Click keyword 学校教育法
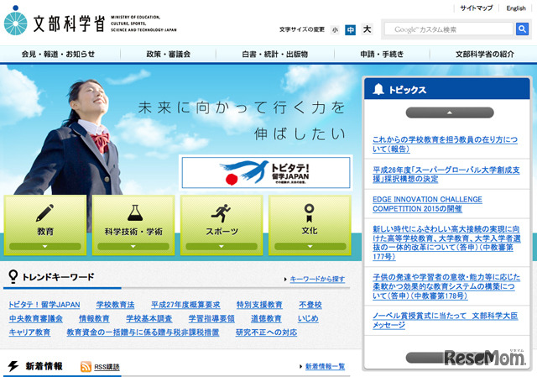 point(116,305)
